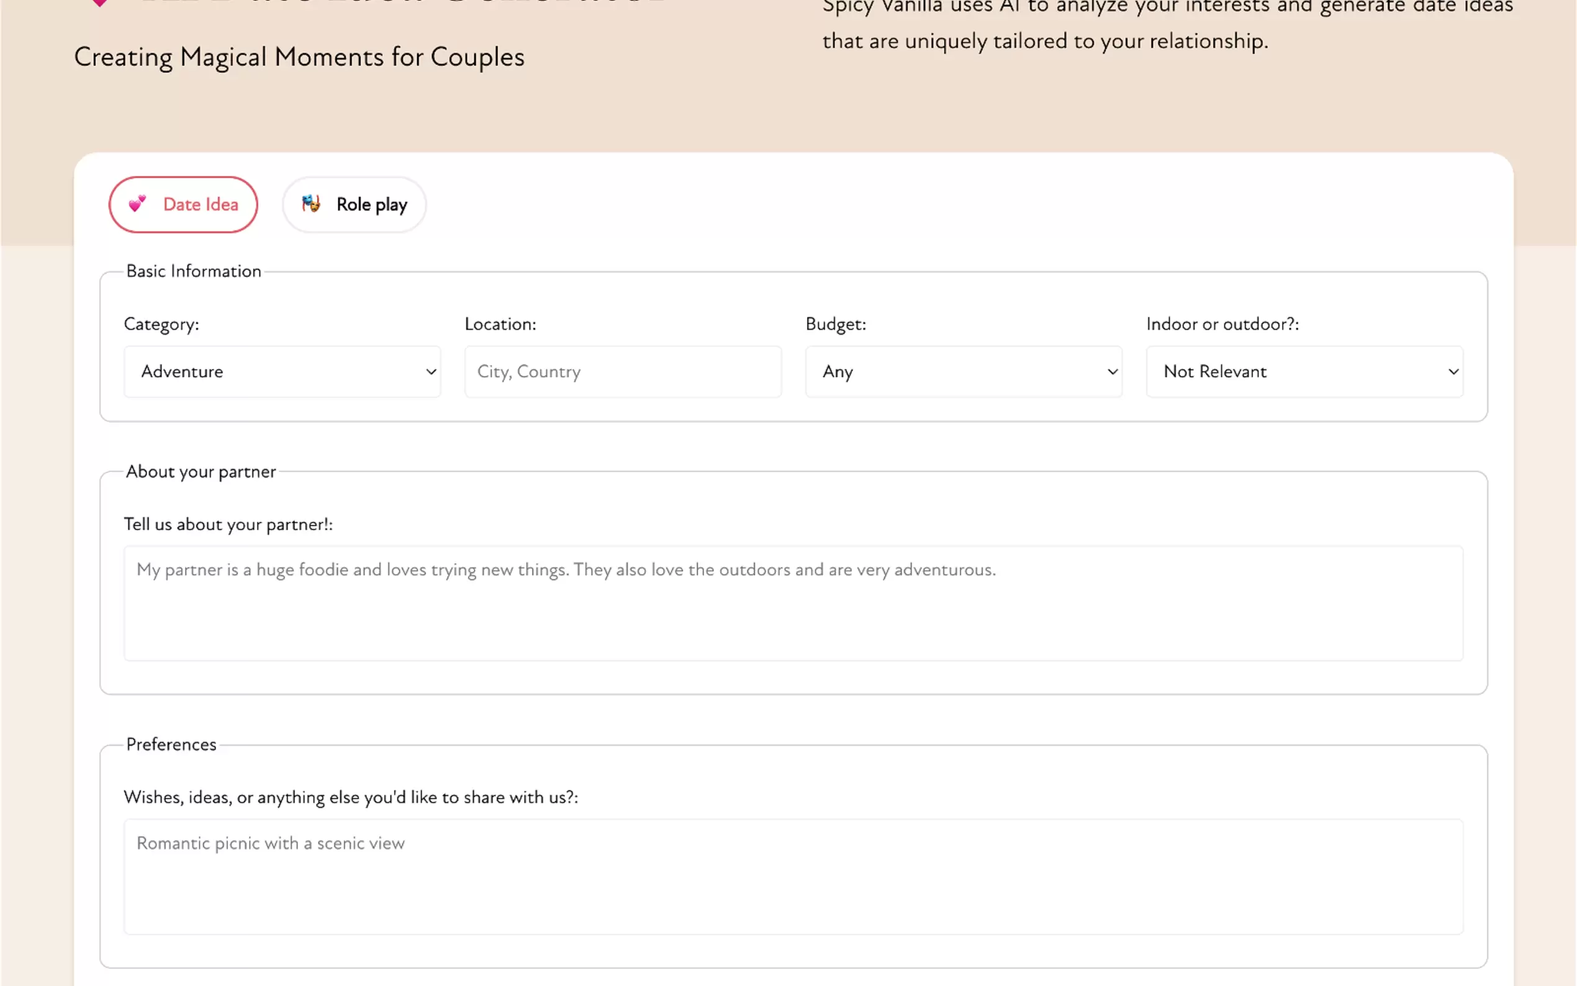Click the "Indoor or outdoor?:" label
Screen dimensions: 1577x986
coord(1222,324)
